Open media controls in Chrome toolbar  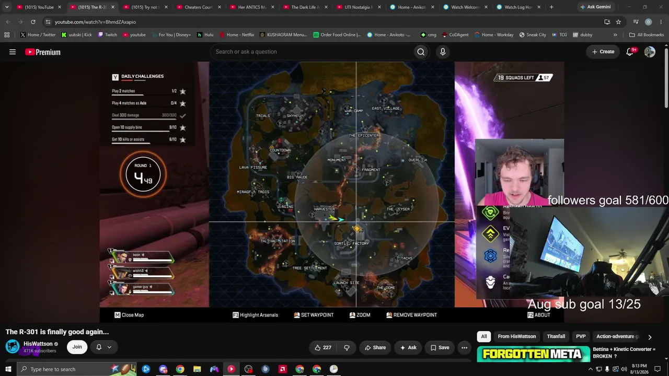(x=636, y=22)
